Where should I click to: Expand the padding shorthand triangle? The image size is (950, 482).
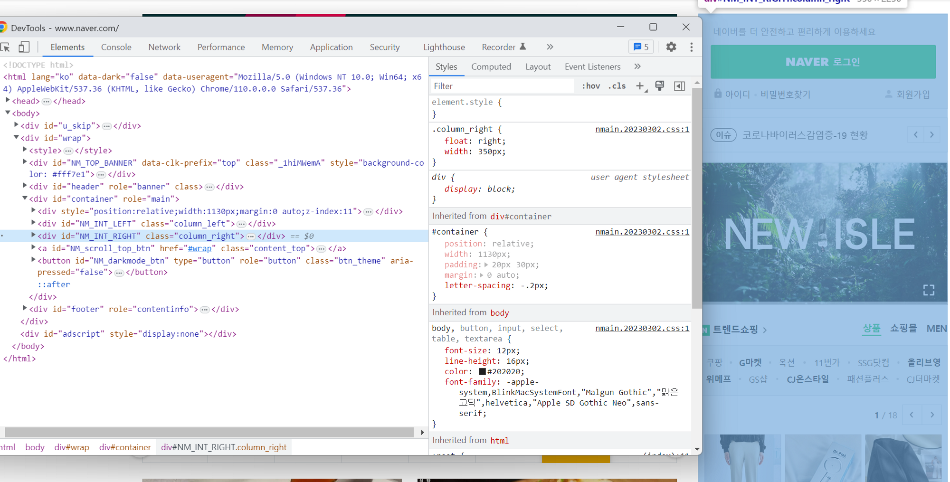486,265
